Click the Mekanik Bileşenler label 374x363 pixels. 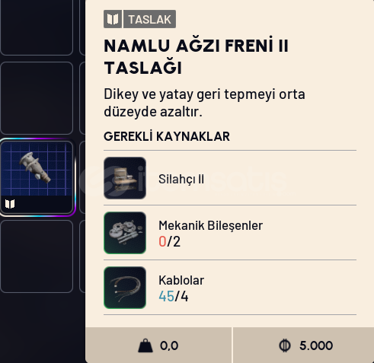point(210,225)
